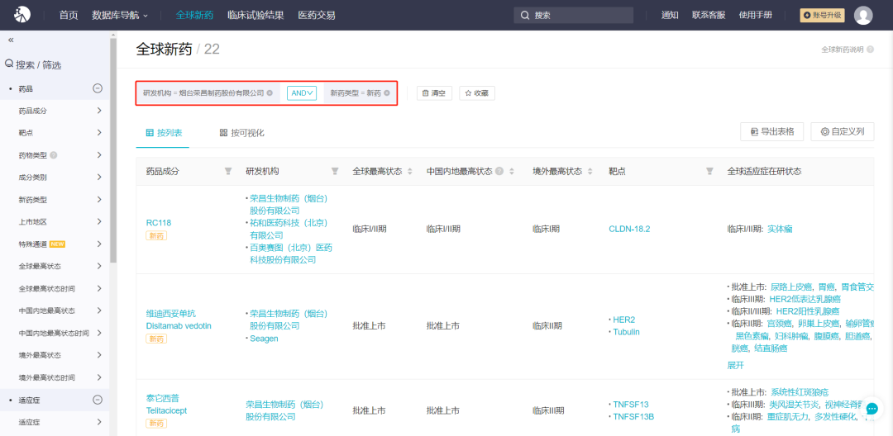Screen dimensions: 893x436
Task: Click 导出表格 button
Action: (x=772, y=131)
